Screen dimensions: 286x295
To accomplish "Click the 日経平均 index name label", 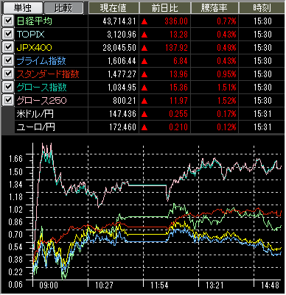I will pyautogui.click(x=35, y=21).
